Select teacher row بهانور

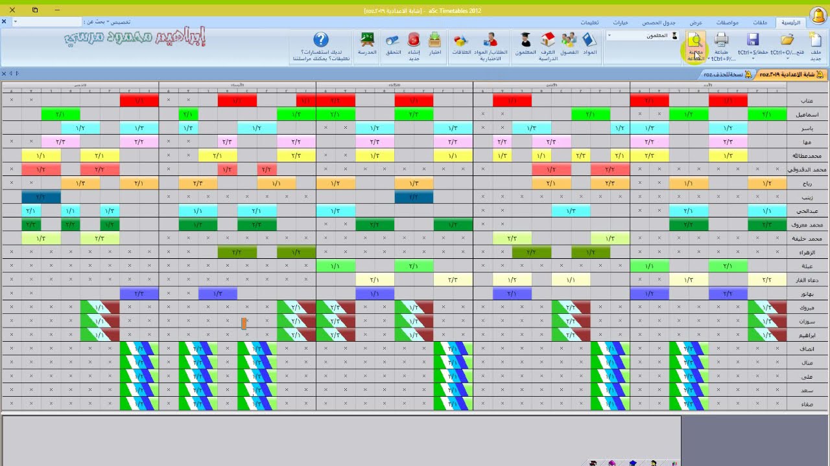[x=807, y=294]
